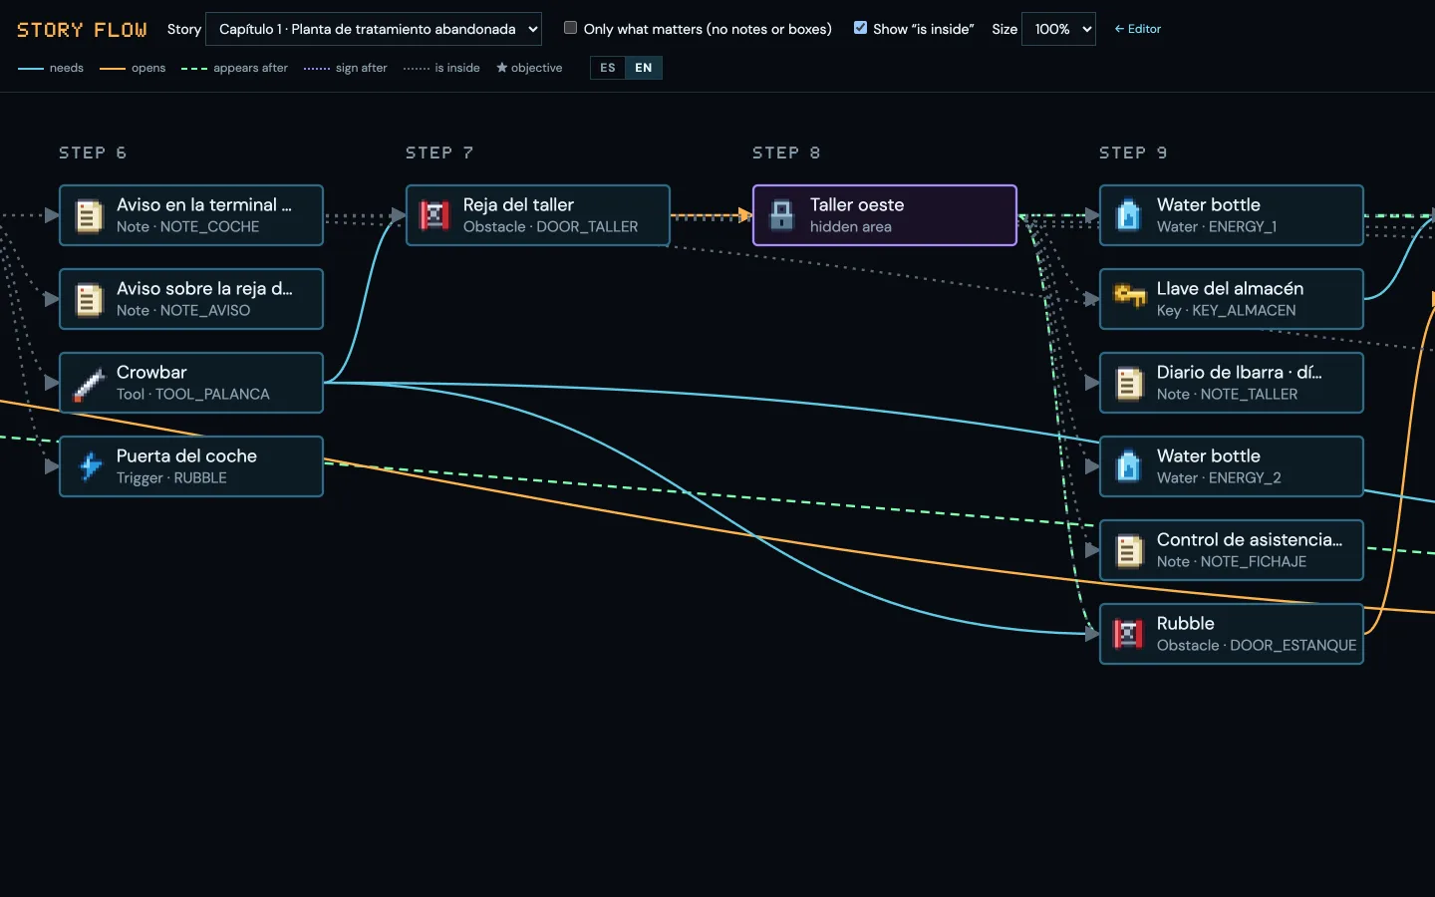The width and height of the screenshot is (1435, 897).
Task: Click the "Obstacle · DOOR_TALLER" subtitle
Action: coord(550,227)
